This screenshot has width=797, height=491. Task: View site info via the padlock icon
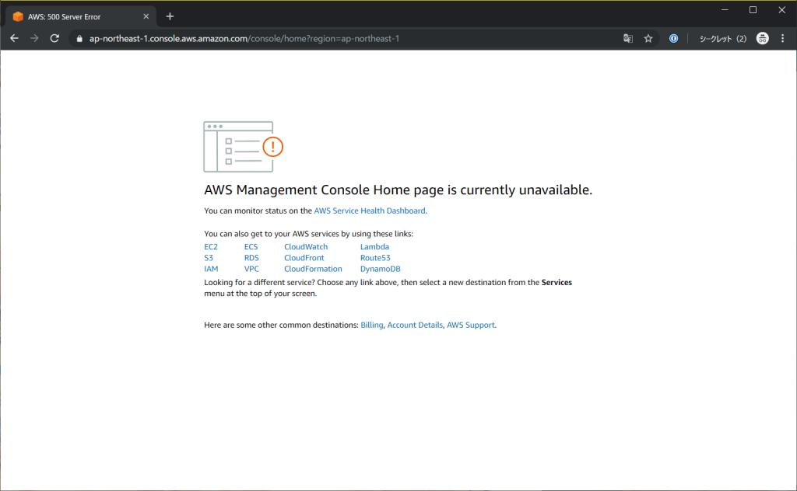(79, 39)
